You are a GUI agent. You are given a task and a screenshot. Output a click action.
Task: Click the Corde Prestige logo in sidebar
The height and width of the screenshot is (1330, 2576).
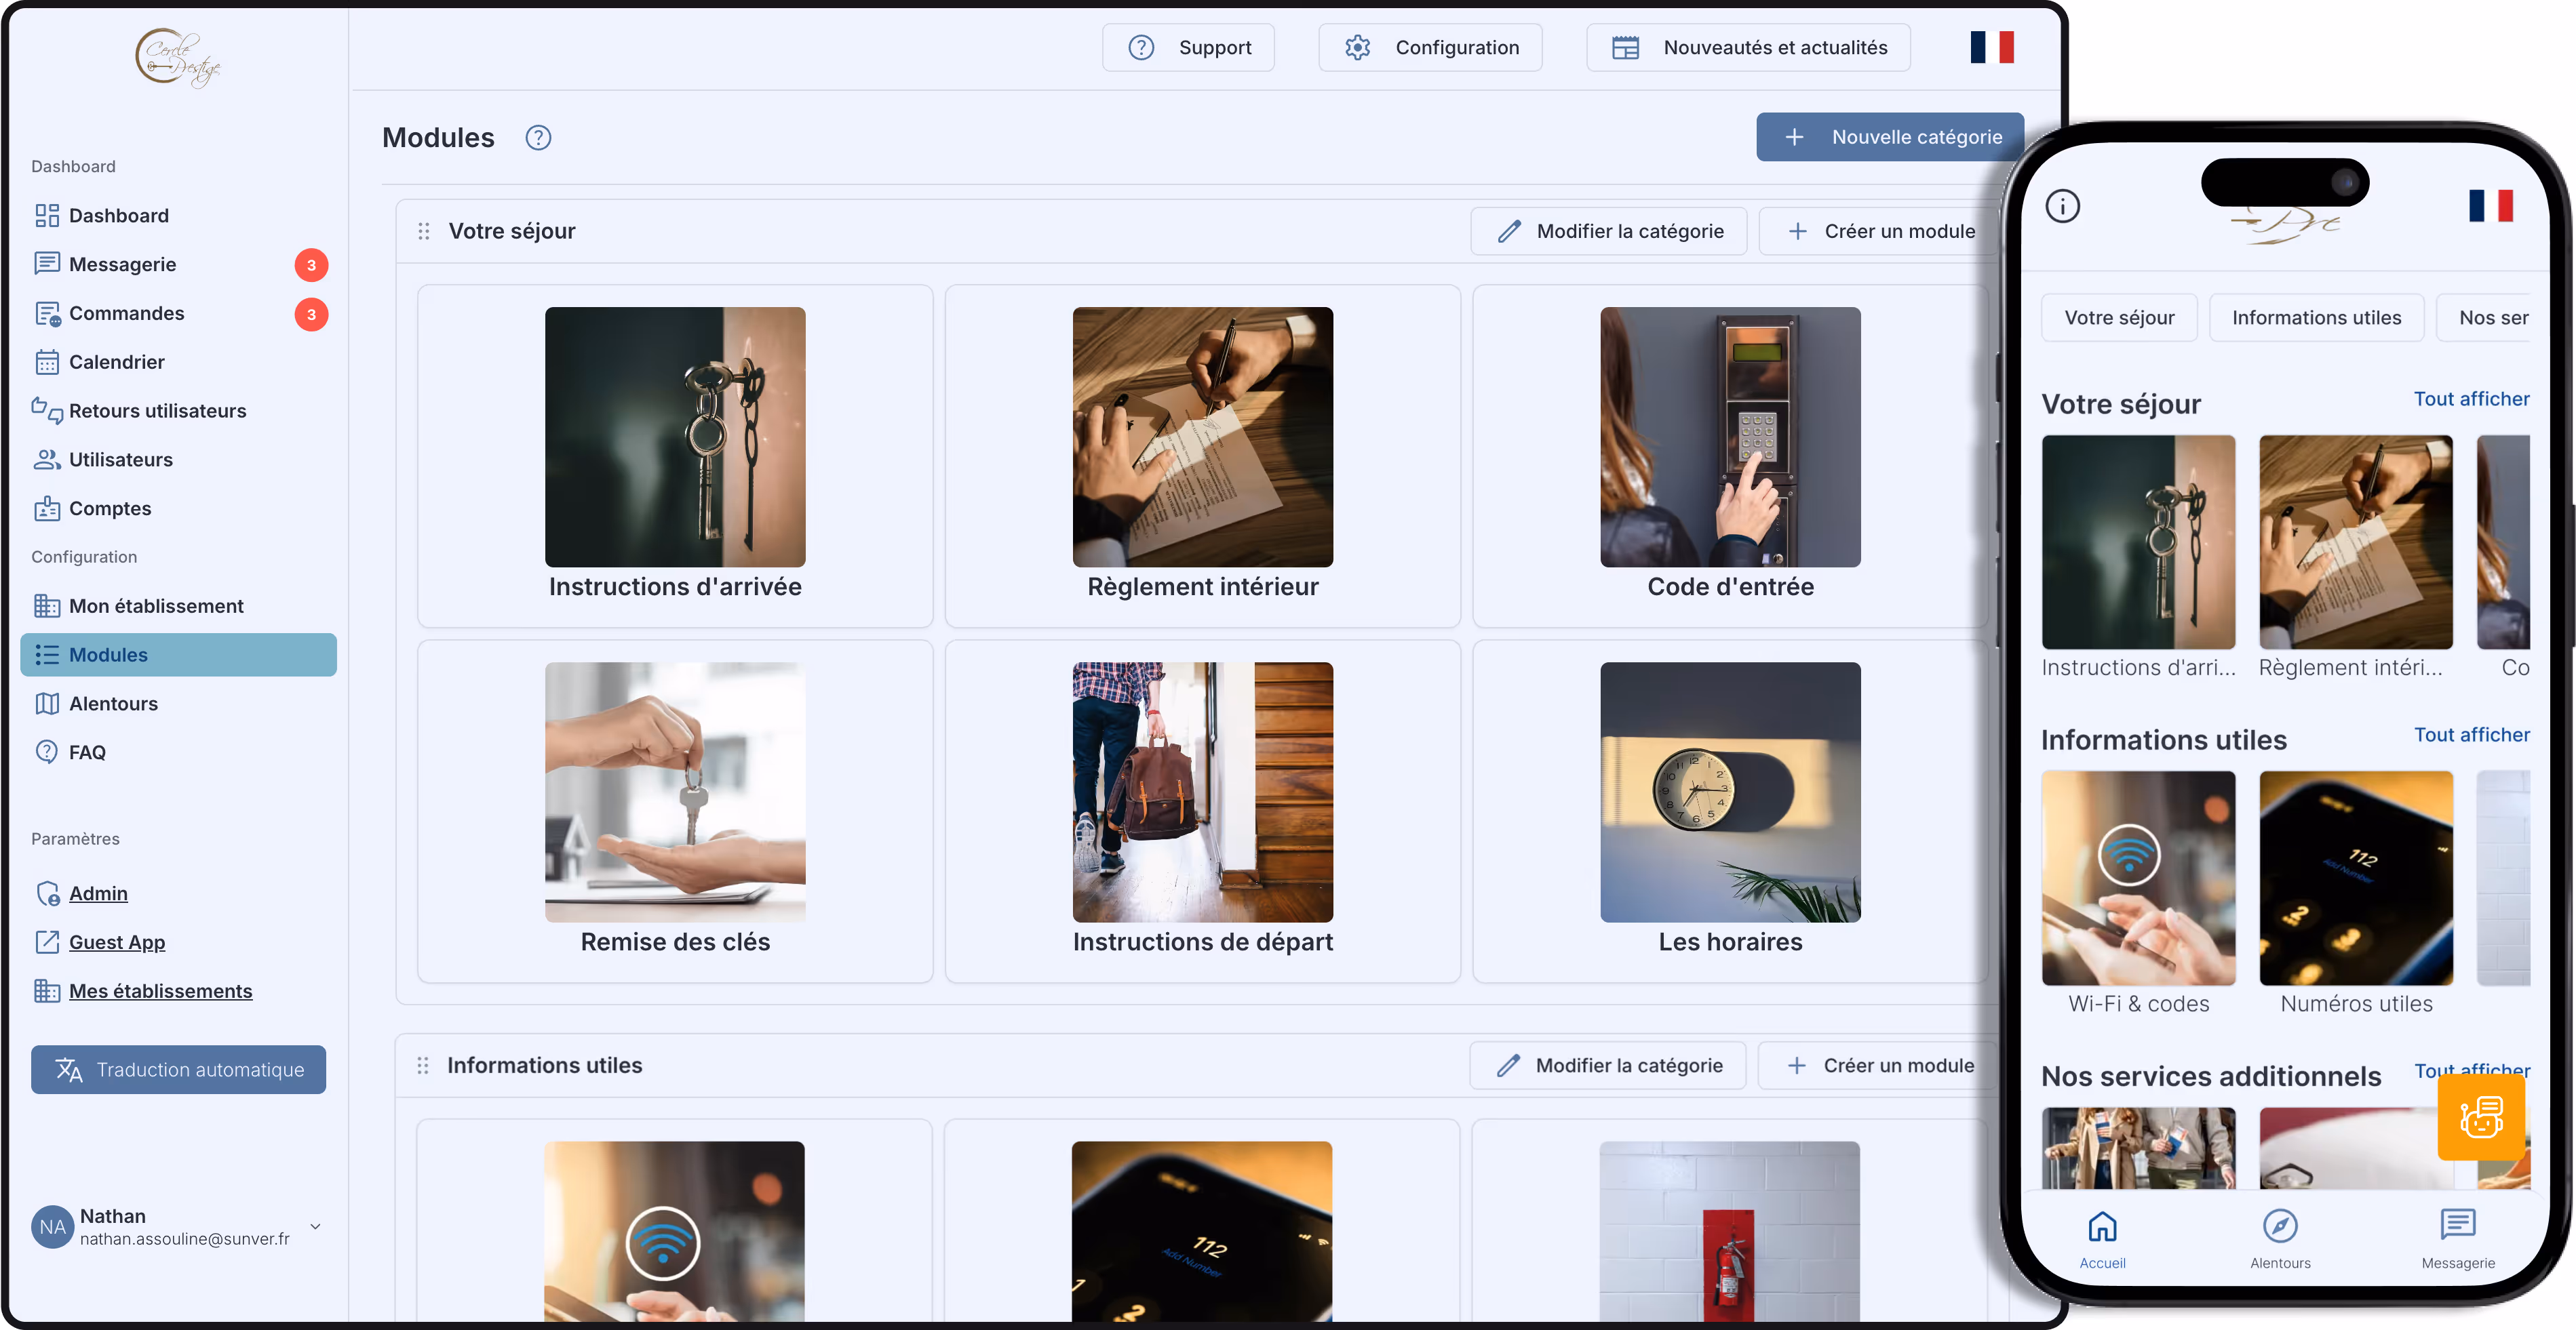[178, 57]
